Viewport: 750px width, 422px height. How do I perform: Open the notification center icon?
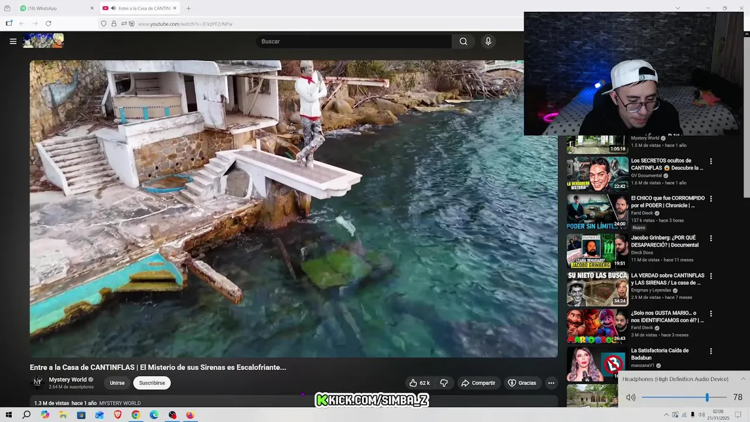point(738,415)
